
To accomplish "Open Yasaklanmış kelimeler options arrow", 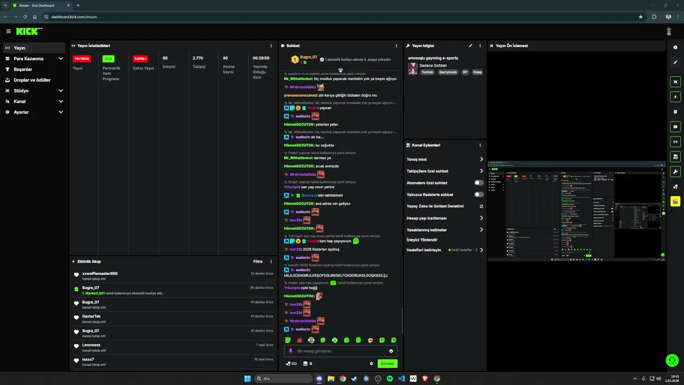I will point(481,230).
